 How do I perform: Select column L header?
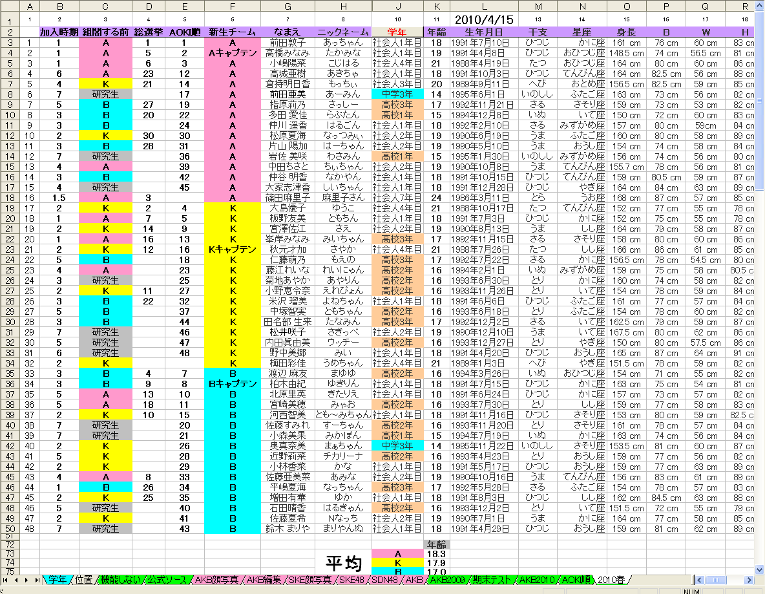[484, 6]
